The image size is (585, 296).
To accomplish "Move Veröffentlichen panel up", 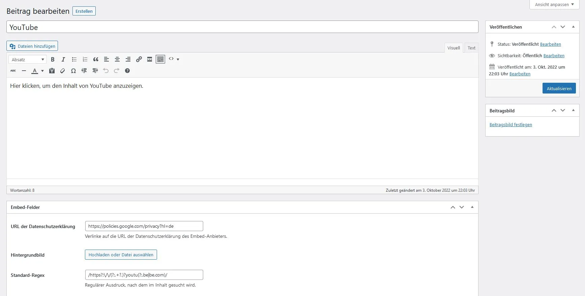I will (x=554, y=27).
